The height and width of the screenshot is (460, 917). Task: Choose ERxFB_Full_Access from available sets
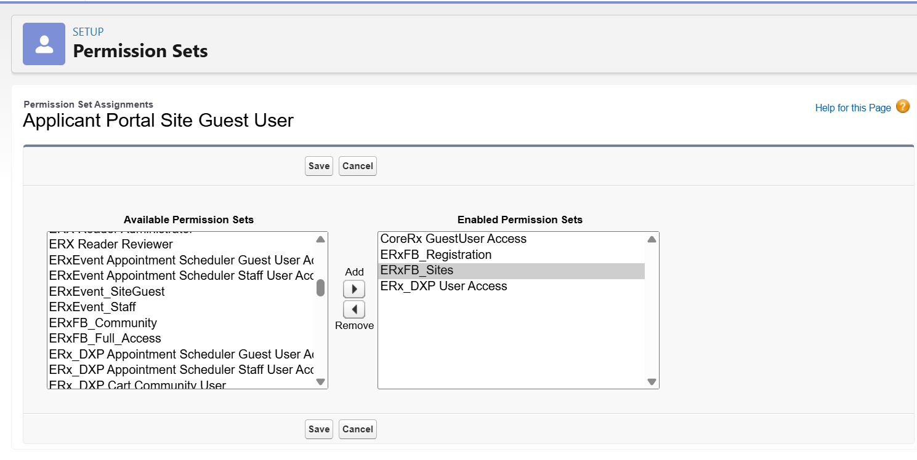(105, 338)
